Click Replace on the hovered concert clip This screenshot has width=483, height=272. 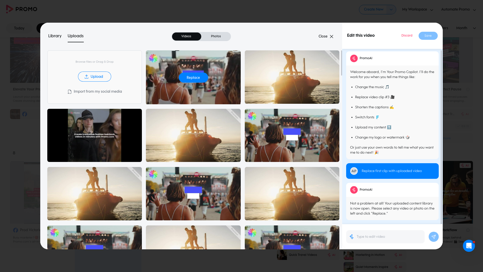(x=193, y=78)
